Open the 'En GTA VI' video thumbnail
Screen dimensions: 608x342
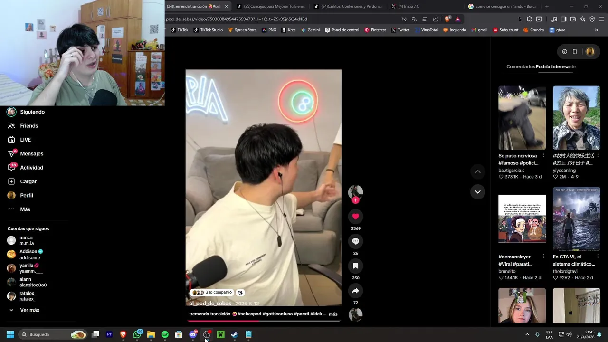(x=577, y=218)
